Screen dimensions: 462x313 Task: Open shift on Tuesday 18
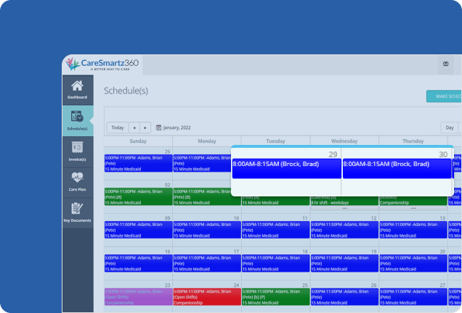pos(275,263)
